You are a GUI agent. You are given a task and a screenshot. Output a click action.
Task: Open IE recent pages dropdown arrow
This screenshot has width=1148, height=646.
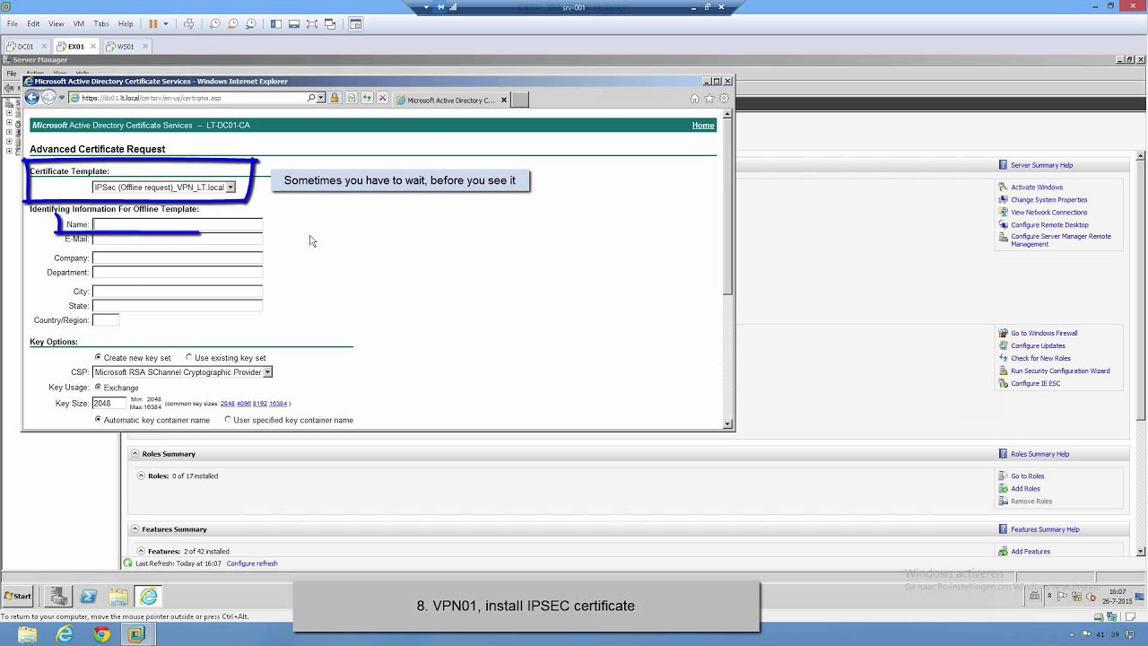click(x=61, y=98)
